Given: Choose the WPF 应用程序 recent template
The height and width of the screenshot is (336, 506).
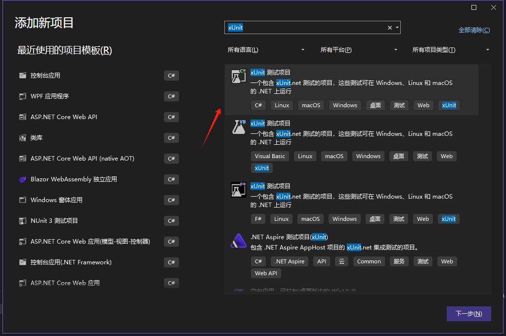Looking at the screenshot, I should (99, 96).
